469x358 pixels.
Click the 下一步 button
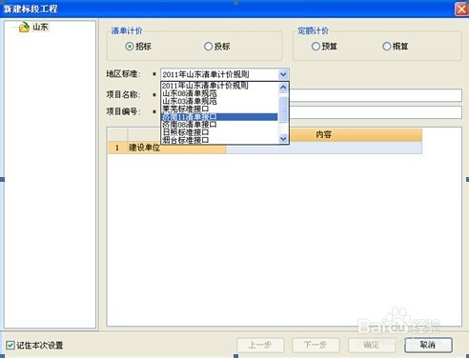pyautogui.click(x=316, y=345)
